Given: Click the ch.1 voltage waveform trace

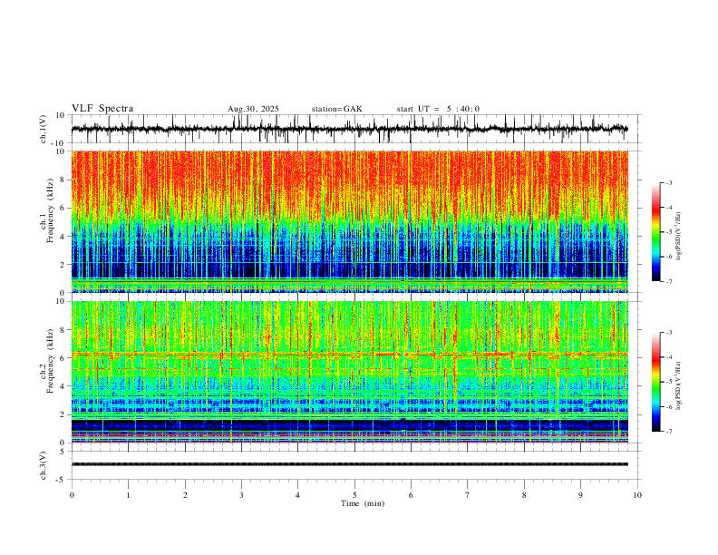Looking at the screenshot, I should click(x=350, y=129).
